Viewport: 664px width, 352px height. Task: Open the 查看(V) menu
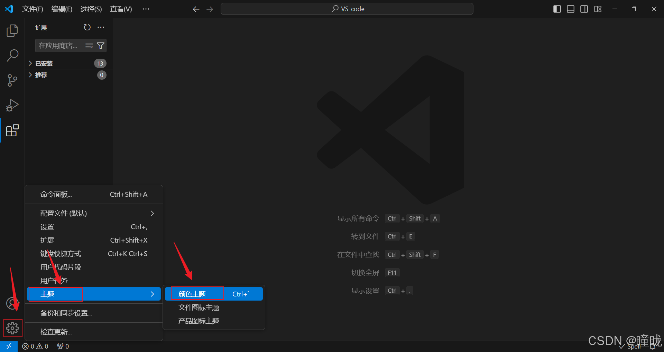tap(121, 9)
